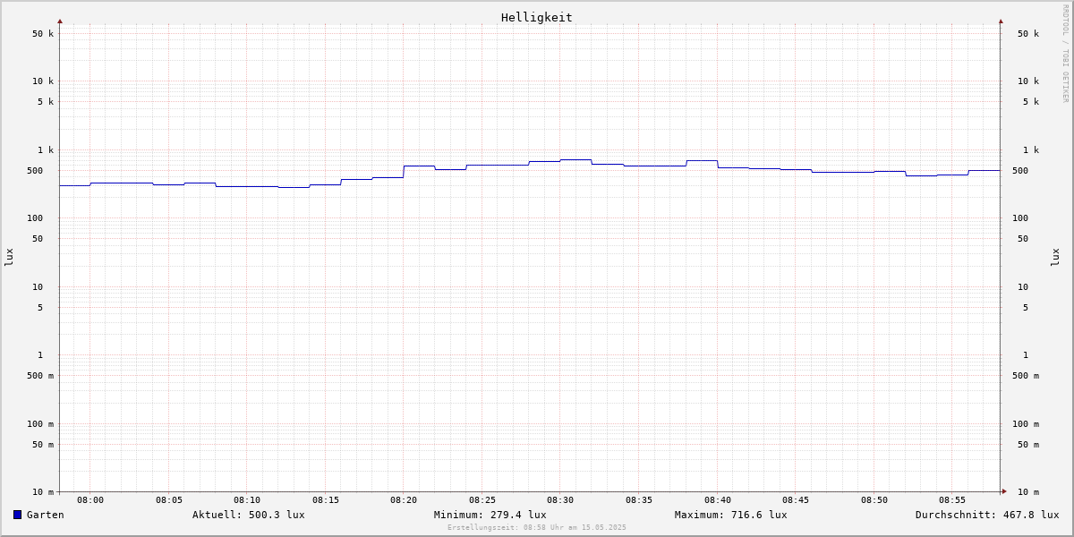Click the rotated lux label on right axis
The image size is (1074, 537).
pyautogui.click(x=1055, y=257)
